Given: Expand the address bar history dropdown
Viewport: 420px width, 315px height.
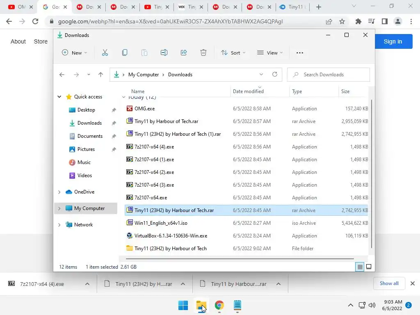Looking at the screenshot, I should (x=261, y=75).
